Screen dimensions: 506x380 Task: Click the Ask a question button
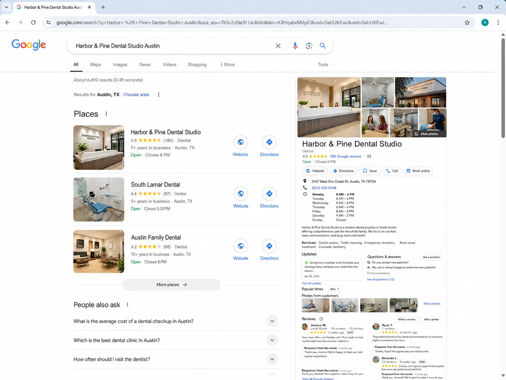coord(431,257)
